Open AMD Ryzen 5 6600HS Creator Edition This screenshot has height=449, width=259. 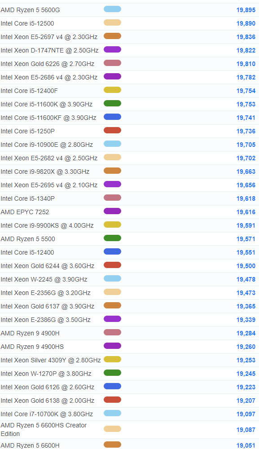pyautogui.click(x=44, y=429)
